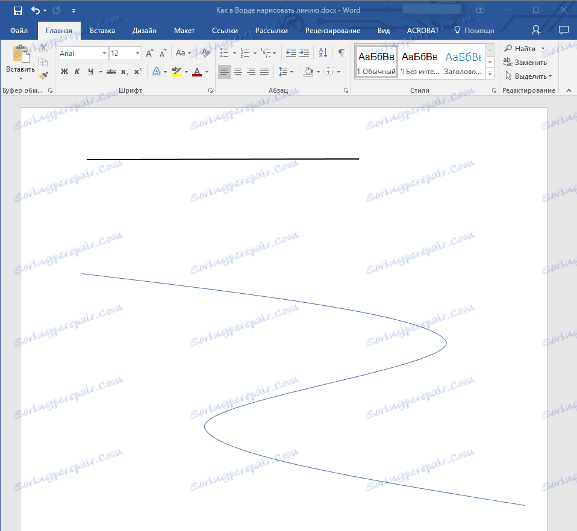Decrease paragraph indent
This screenshot has width=577, height=531.
point(291,54)
